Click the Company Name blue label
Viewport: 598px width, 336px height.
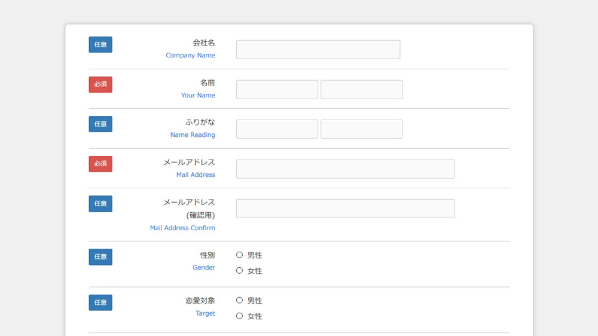[190, 55]
